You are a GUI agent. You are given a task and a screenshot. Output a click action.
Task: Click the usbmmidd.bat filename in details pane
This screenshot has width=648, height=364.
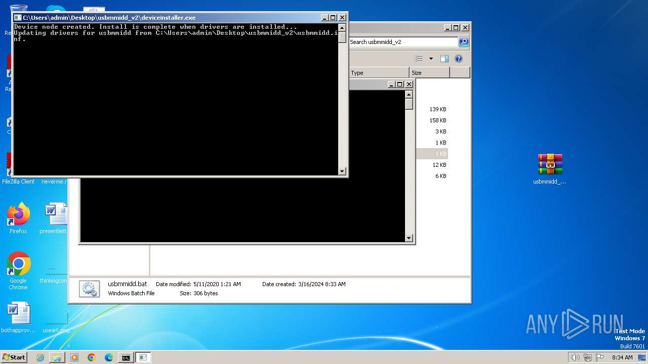click(x=128, y=284)
